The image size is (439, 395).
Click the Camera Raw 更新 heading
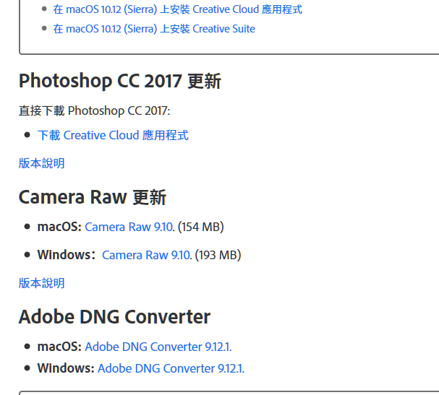[x=93, y=197]
